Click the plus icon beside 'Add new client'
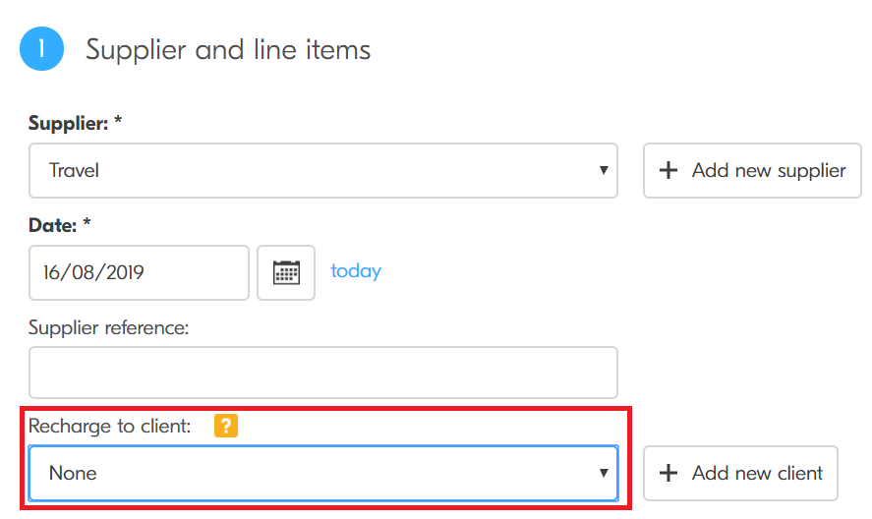Screen dimensions: 872x519 [669, 474]
